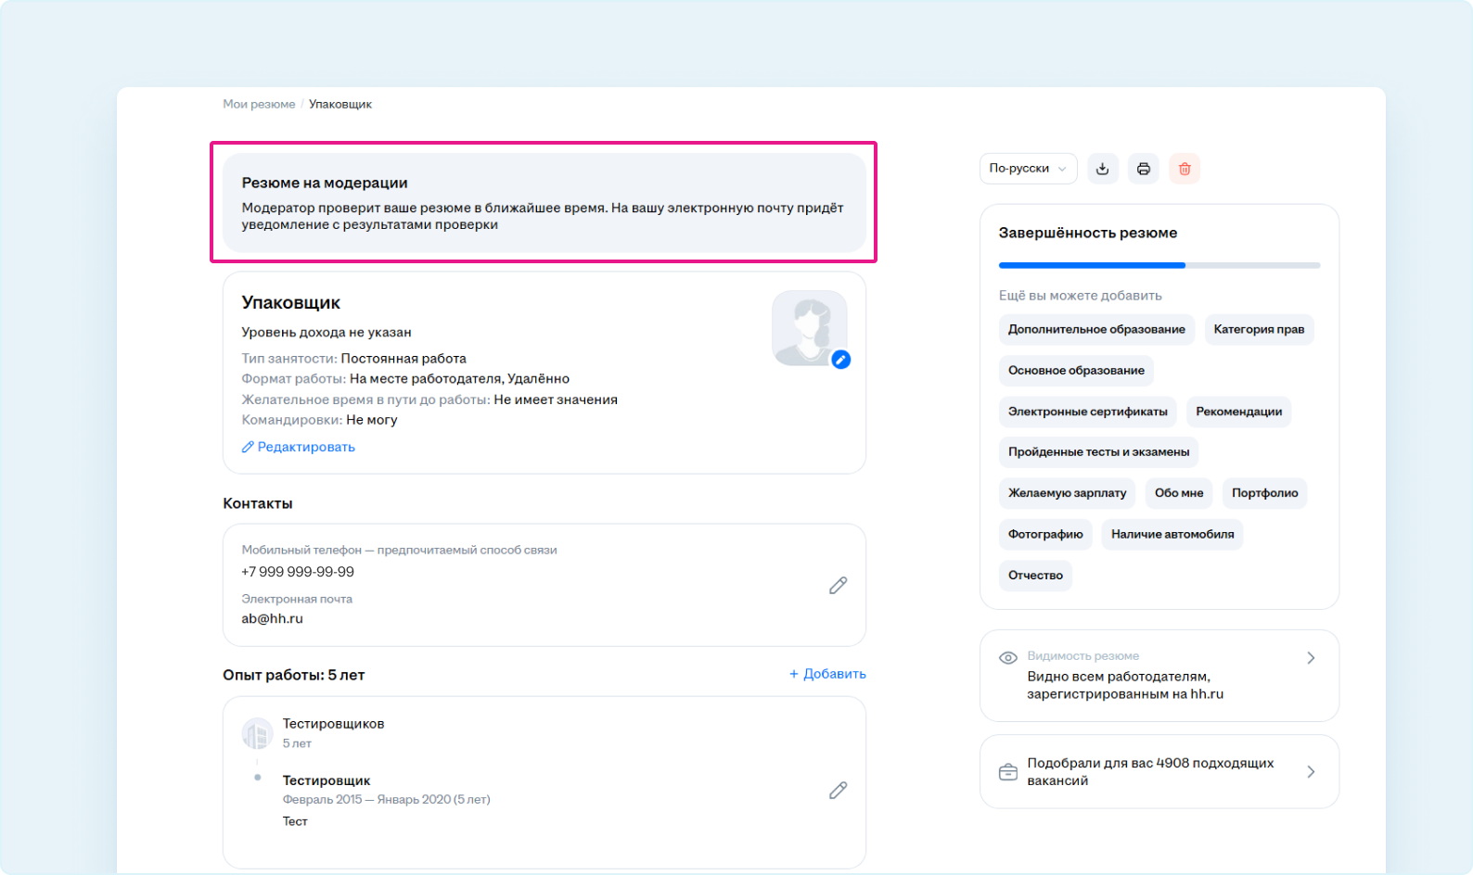This screenshot has width=1473, height=875.
Task: Expand the resume visibility settings chevron
Action: tap(1311, 658)
